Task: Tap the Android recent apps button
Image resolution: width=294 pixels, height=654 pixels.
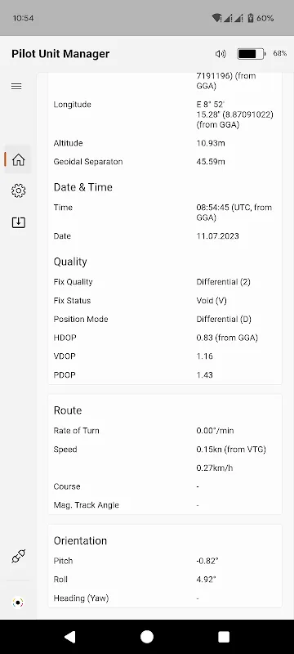Action: point(224,637)
